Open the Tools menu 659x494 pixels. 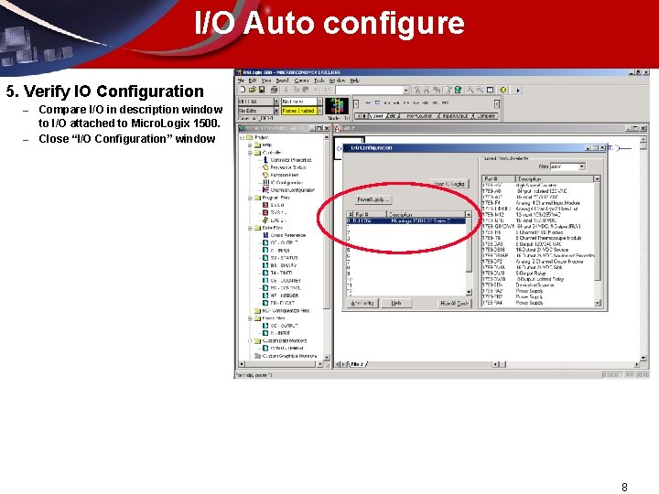coord(319,81)
